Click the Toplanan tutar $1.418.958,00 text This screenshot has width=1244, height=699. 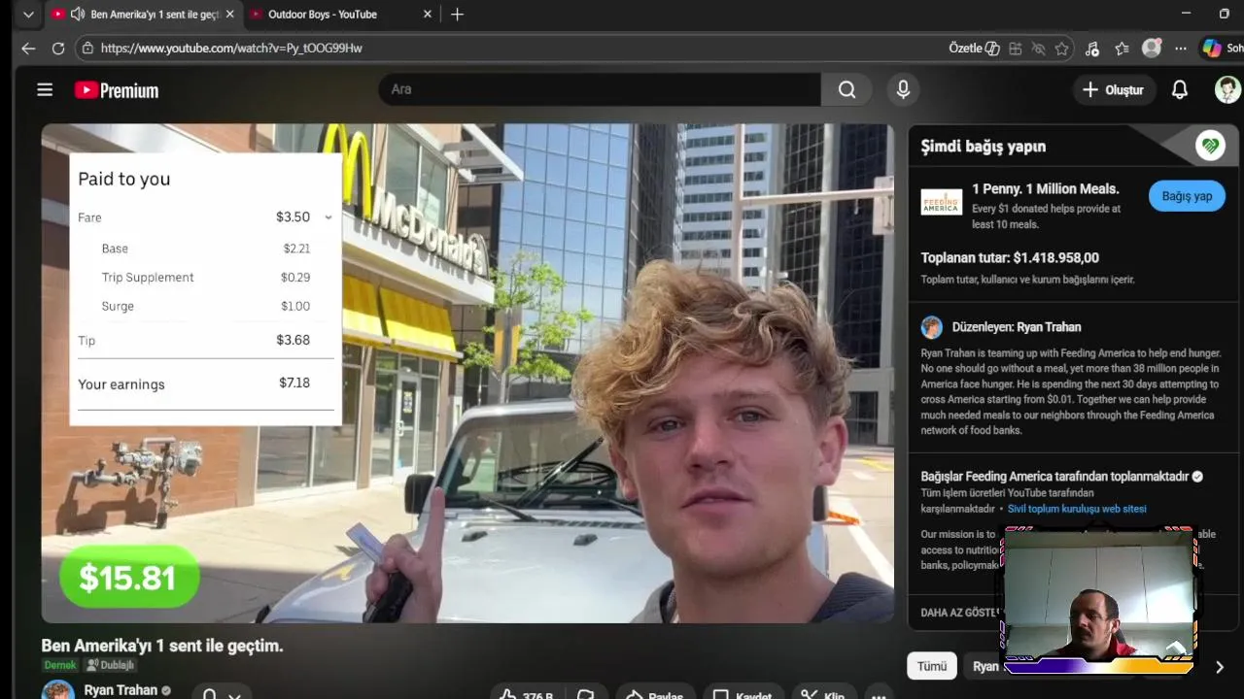[1010, 258]
